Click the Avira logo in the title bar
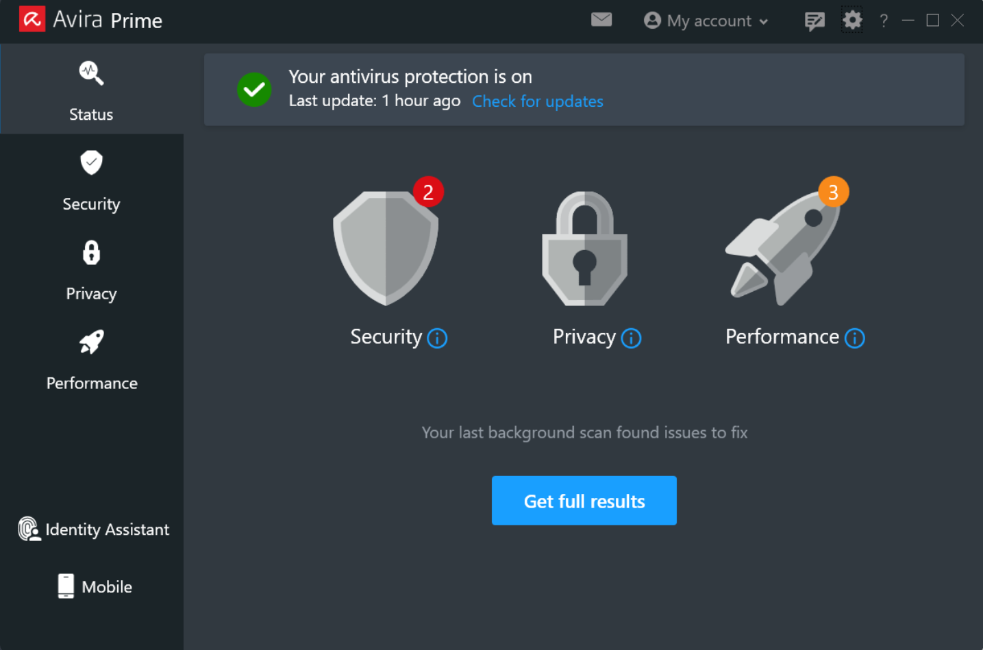The image size is (983, 650). tap(32, 19)
